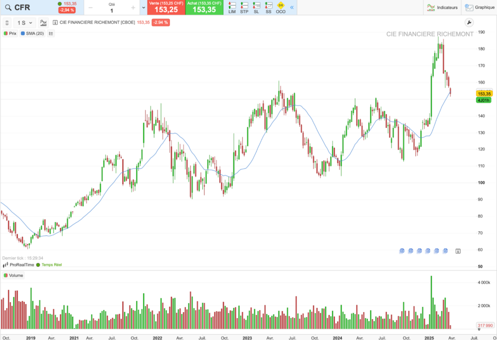Select the LIM limit order icon

tap(232, 8)
